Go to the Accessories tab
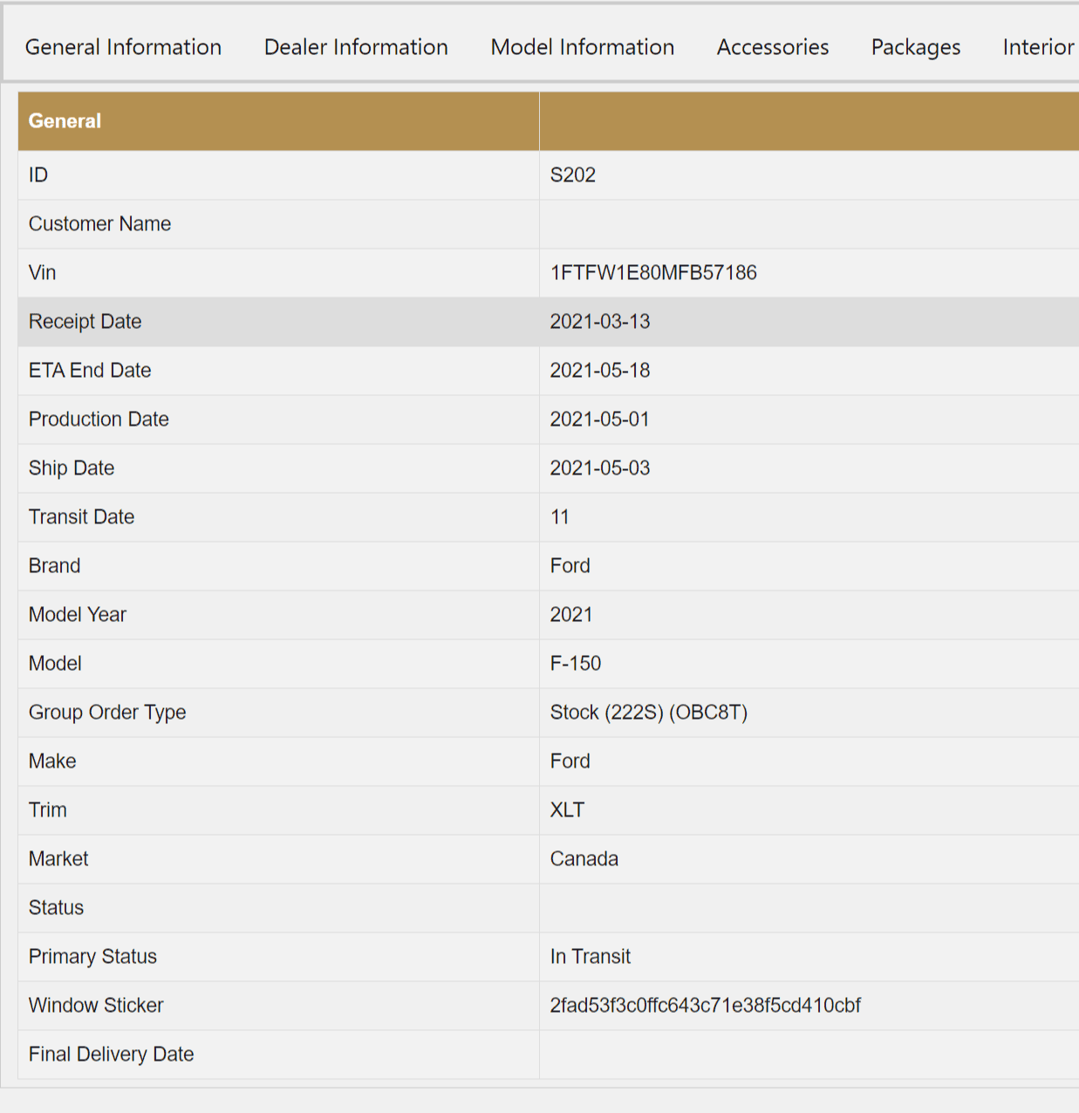The image size is (1079, 1113). [772, 47]
